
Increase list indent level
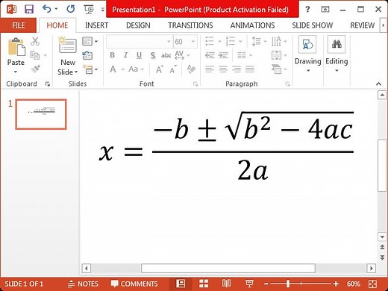click(x=223, y=55)
